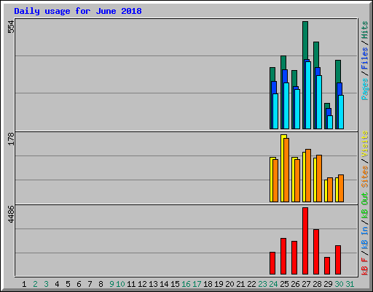373x292 pixels.
Task: Click the orange Sites bar for day 24
Action: click(x=275, y=180)
